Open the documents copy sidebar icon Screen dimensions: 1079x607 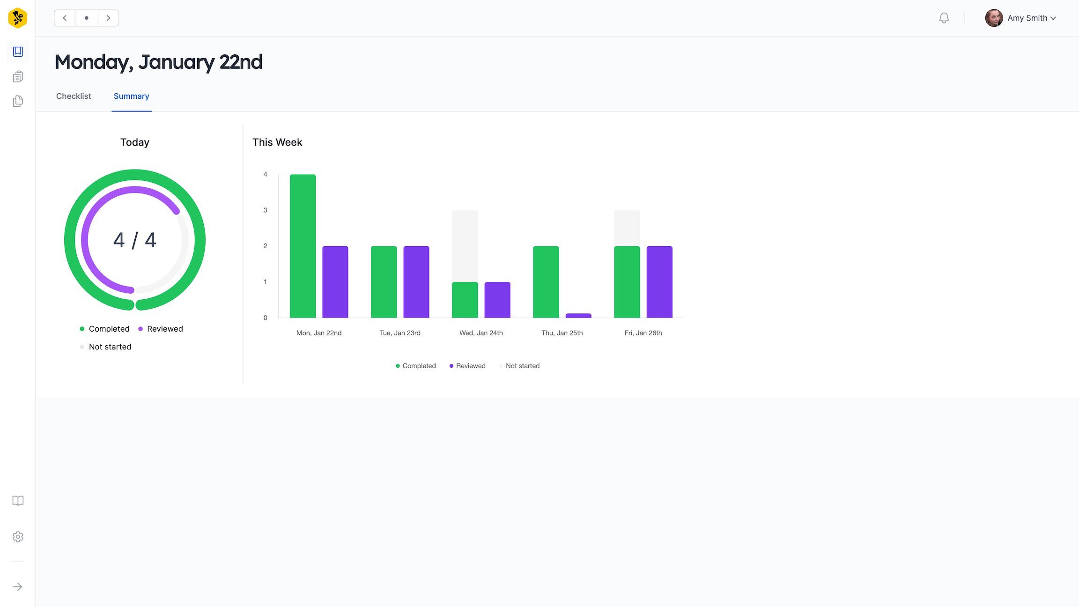pos(18,101)
